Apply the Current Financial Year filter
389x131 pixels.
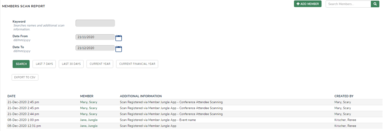137,64
